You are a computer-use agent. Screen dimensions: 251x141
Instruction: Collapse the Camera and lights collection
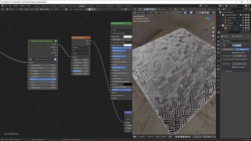tap(220, 15)
